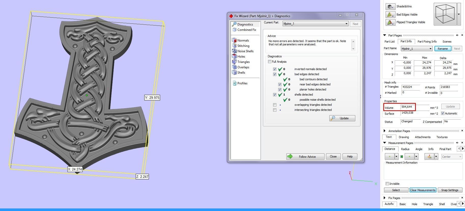Pin the Measurement Pages panel
Viewport: 465px width, 211px height.
[457, 143]
